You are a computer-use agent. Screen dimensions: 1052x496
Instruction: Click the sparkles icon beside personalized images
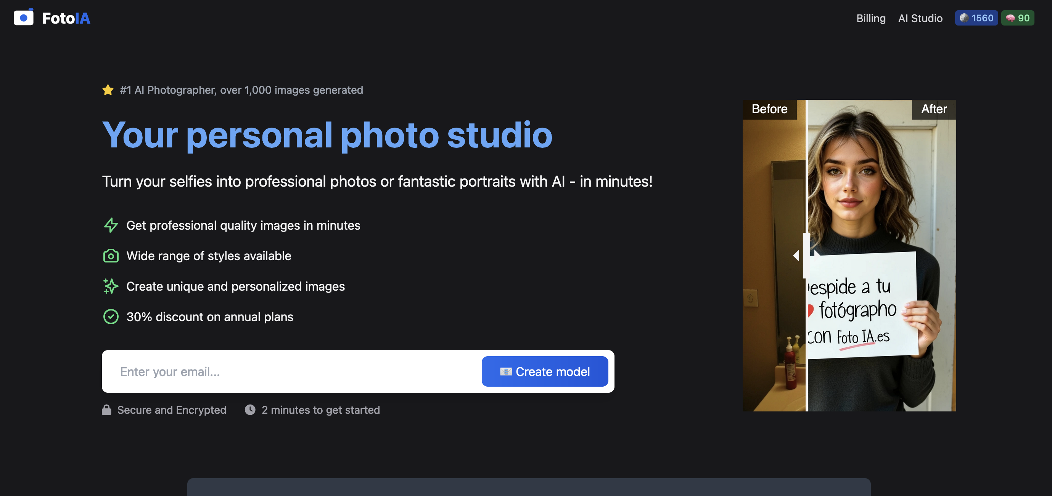click(x=111, y=286)
